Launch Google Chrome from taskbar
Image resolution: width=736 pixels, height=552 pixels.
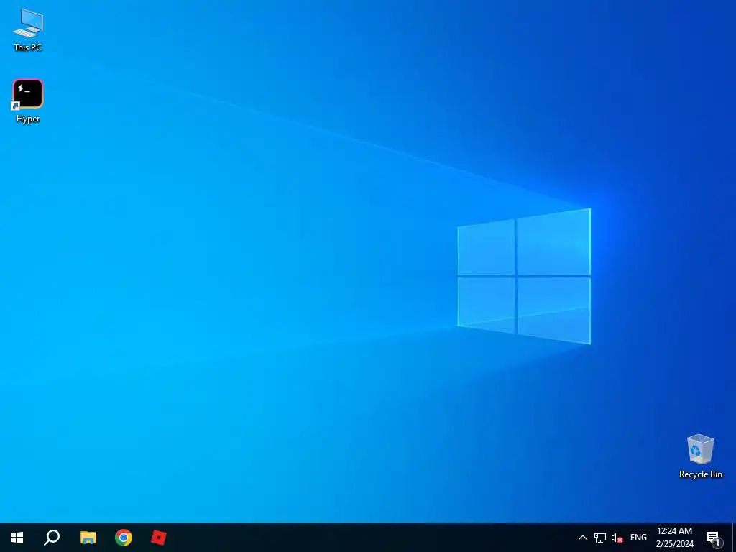124,538
